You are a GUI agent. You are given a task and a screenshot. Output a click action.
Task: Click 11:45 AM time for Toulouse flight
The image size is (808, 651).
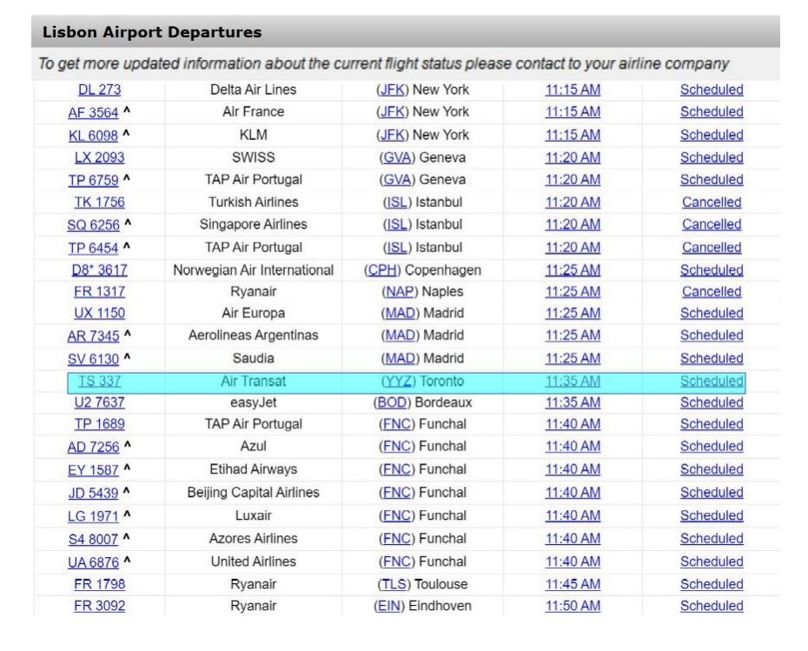573,584
